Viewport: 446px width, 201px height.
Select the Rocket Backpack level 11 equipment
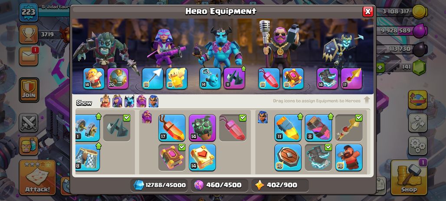pos(288,128)
